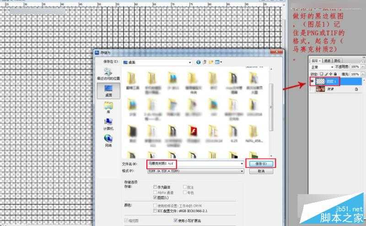Viewport: 366px width, 226px height.
Task: Go up one folder level in Save dialog
Action: (x=205, y=62)
